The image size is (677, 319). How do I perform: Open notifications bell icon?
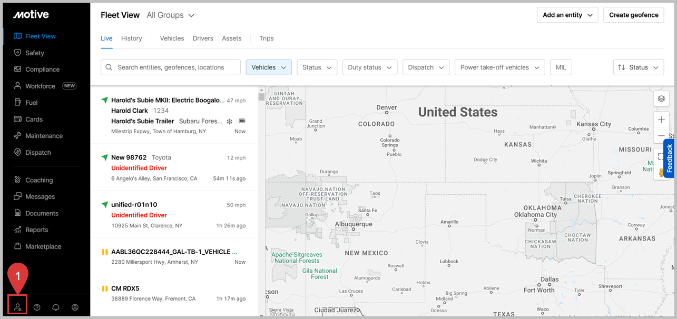tap(56, 307)
